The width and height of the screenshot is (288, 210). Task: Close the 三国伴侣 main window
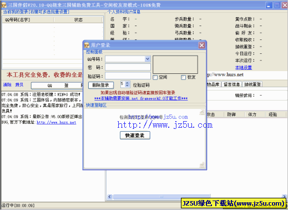pyautogui.click(x=285, y=5)
